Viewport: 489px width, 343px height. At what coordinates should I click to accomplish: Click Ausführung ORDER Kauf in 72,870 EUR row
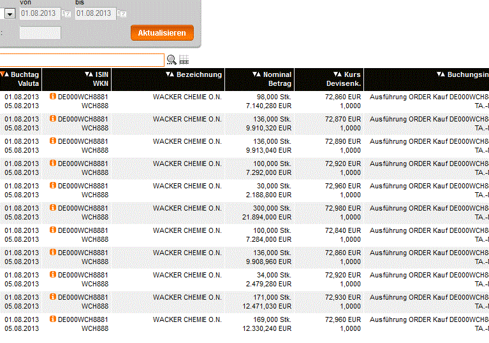pyautogui.click(x=409, y=119)
